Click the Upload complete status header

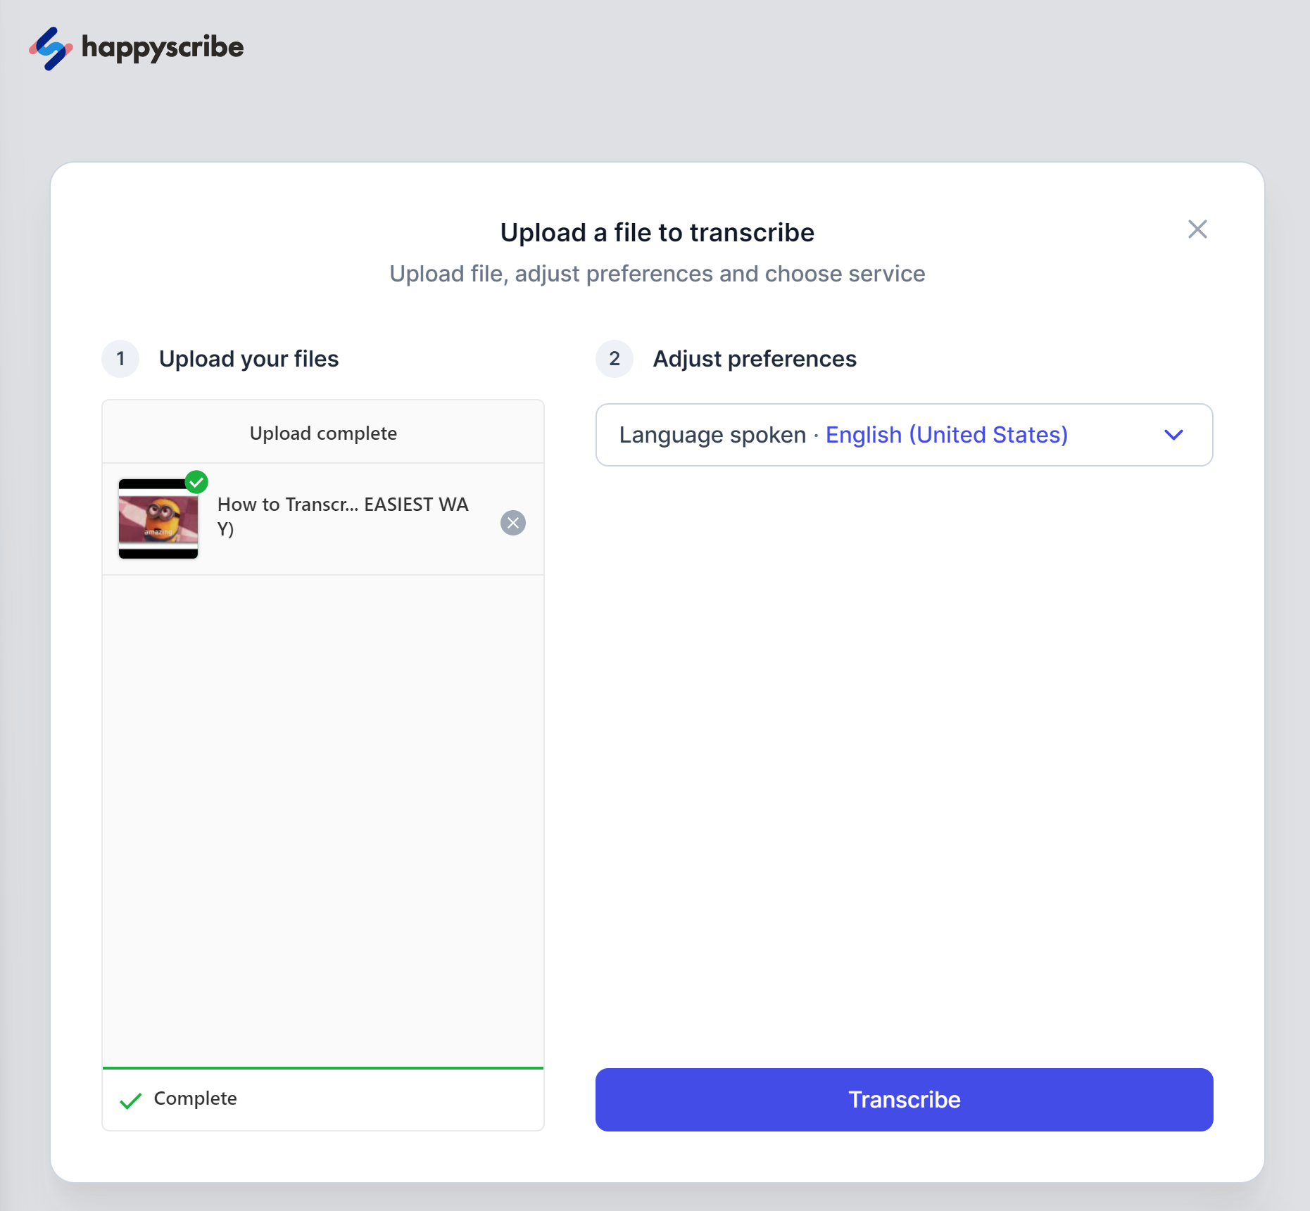click(x=323, y=433)
